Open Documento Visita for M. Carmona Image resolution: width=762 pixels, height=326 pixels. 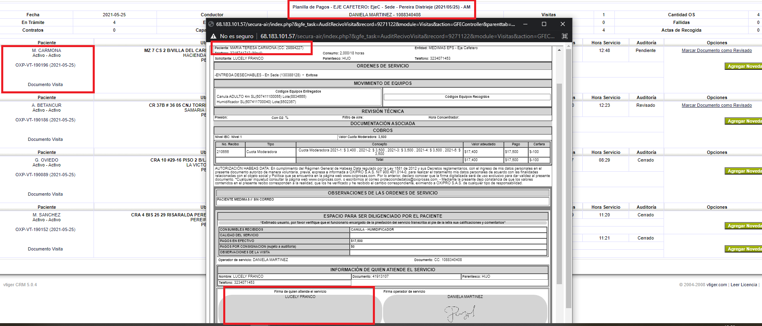point(45,84)
